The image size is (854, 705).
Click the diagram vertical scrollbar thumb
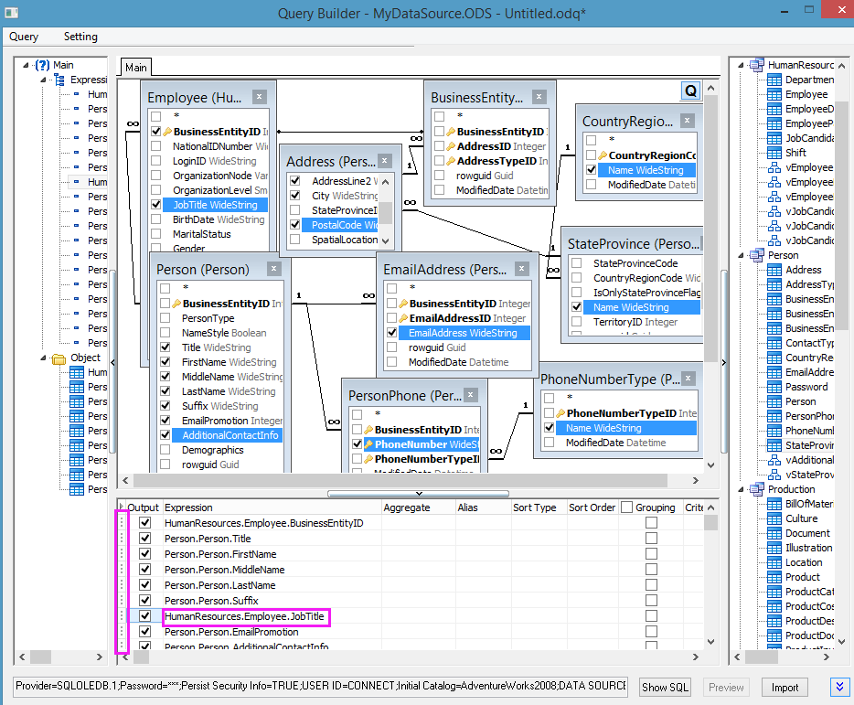click(710, 229)
